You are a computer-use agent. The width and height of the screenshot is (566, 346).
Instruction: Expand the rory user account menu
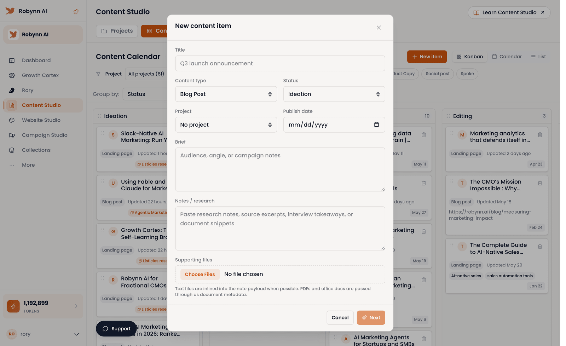click(x=43, y=334)
